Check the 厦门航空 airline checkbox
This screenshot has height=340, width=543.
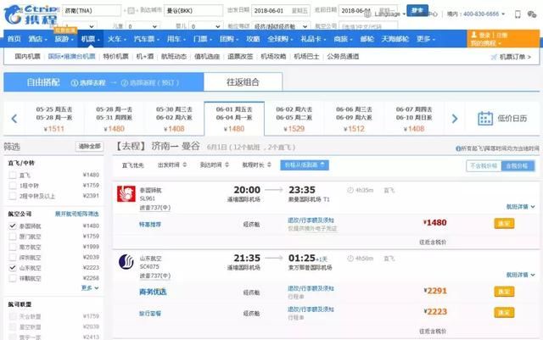13,236
